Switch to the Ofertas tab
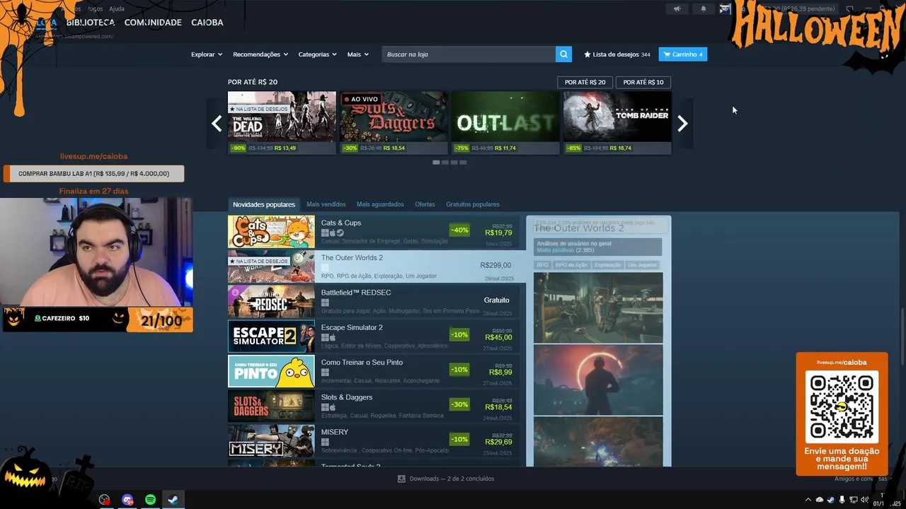The image size is (906, 509). point(425,204)
